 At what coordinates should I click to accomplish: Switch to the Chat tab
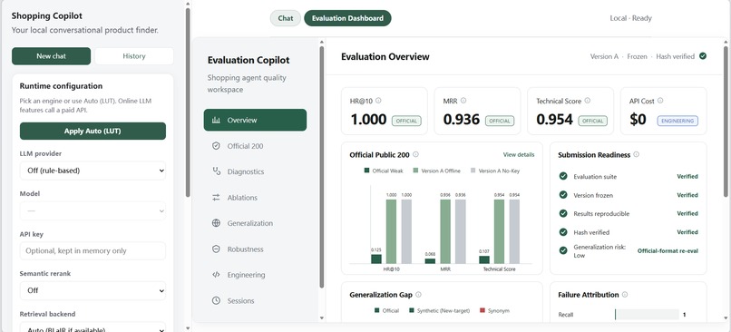[x=286, y=18]
